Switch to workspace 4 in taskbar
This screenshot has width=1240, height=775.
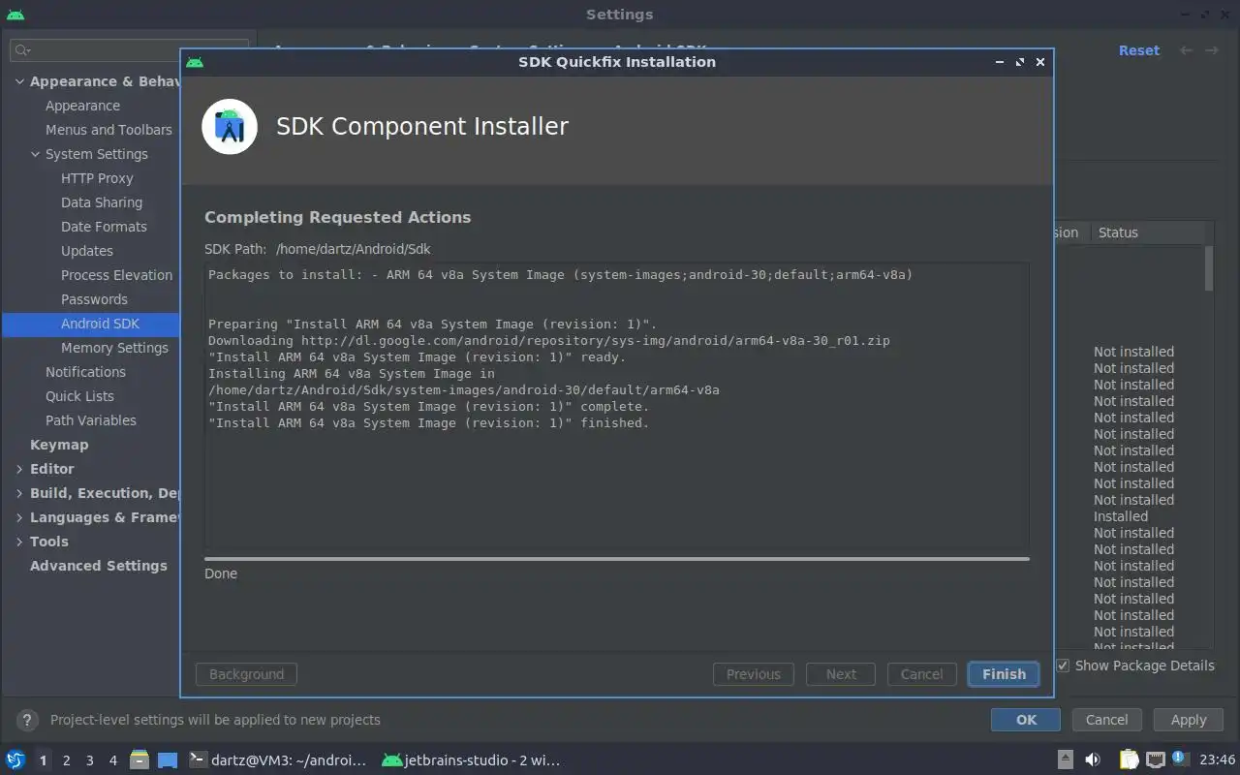tap(112, 760)
